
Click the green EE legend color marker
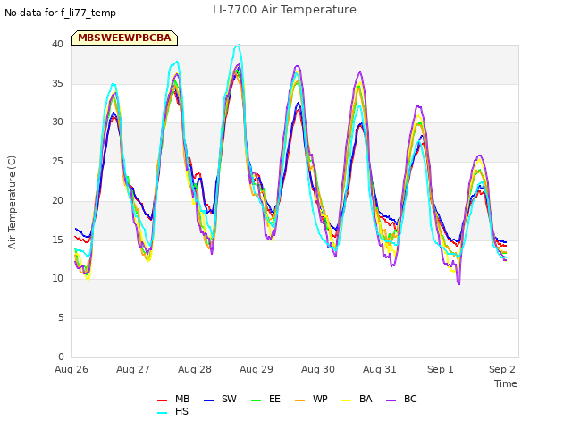(257, 400)
